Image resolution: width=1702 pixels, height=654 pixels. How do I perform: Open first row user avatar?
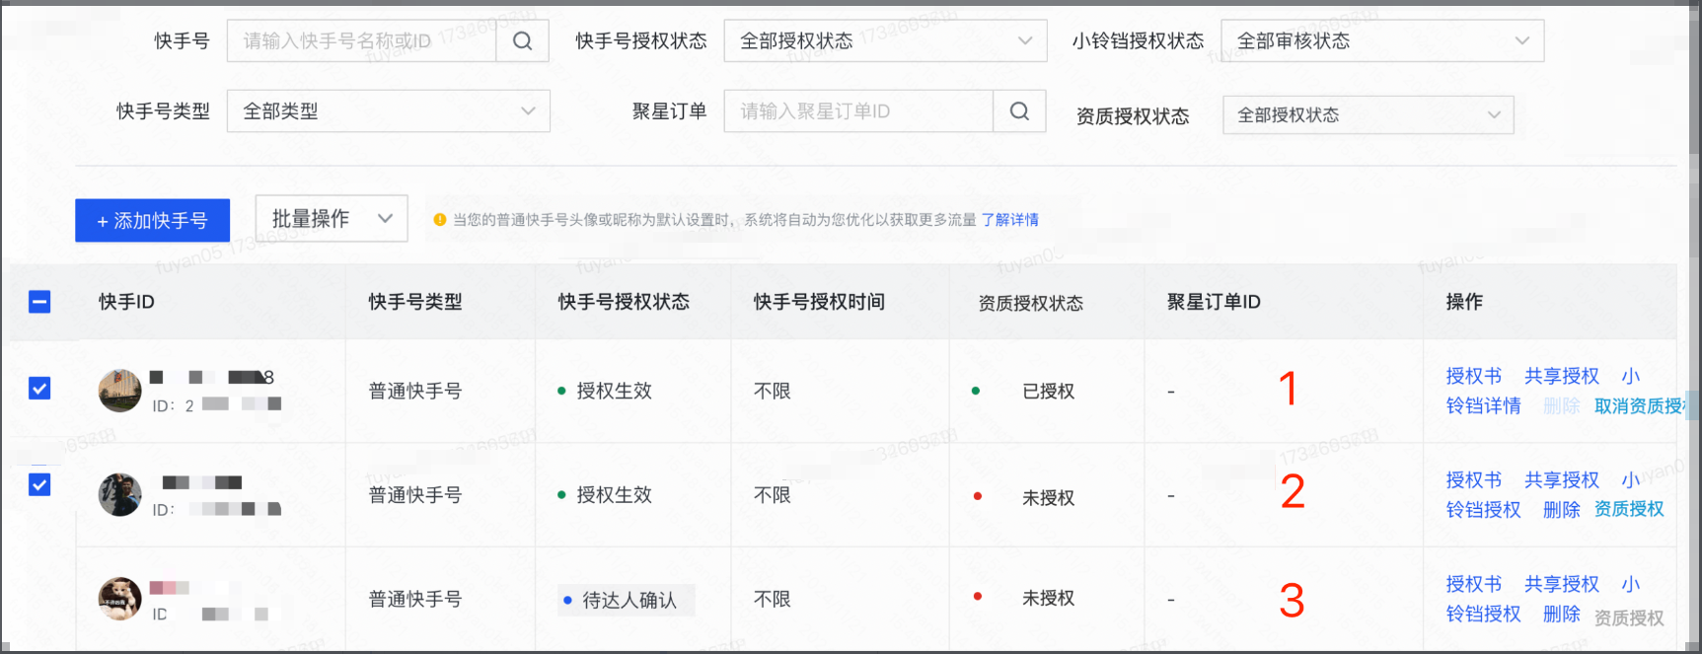click(120, 391)
